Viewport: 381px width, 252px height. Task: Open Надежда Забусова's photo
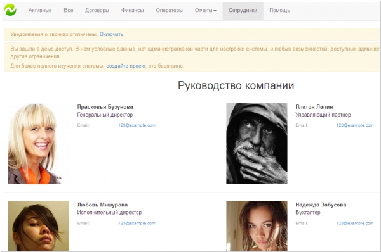click(x=257, y=225)
